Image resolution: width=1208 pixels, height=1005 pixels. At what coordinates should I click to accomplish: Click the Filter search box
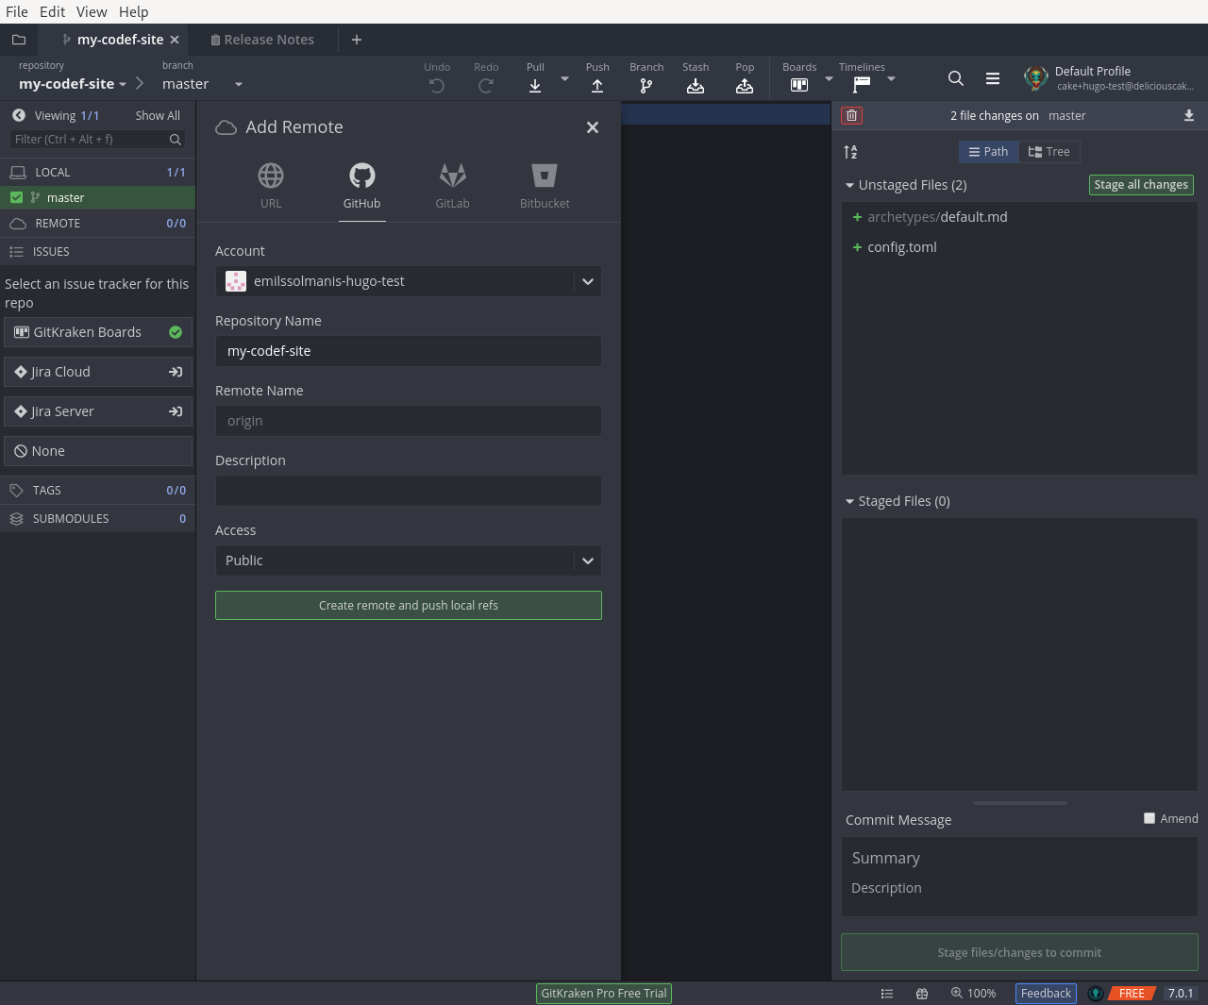(97, 139)
